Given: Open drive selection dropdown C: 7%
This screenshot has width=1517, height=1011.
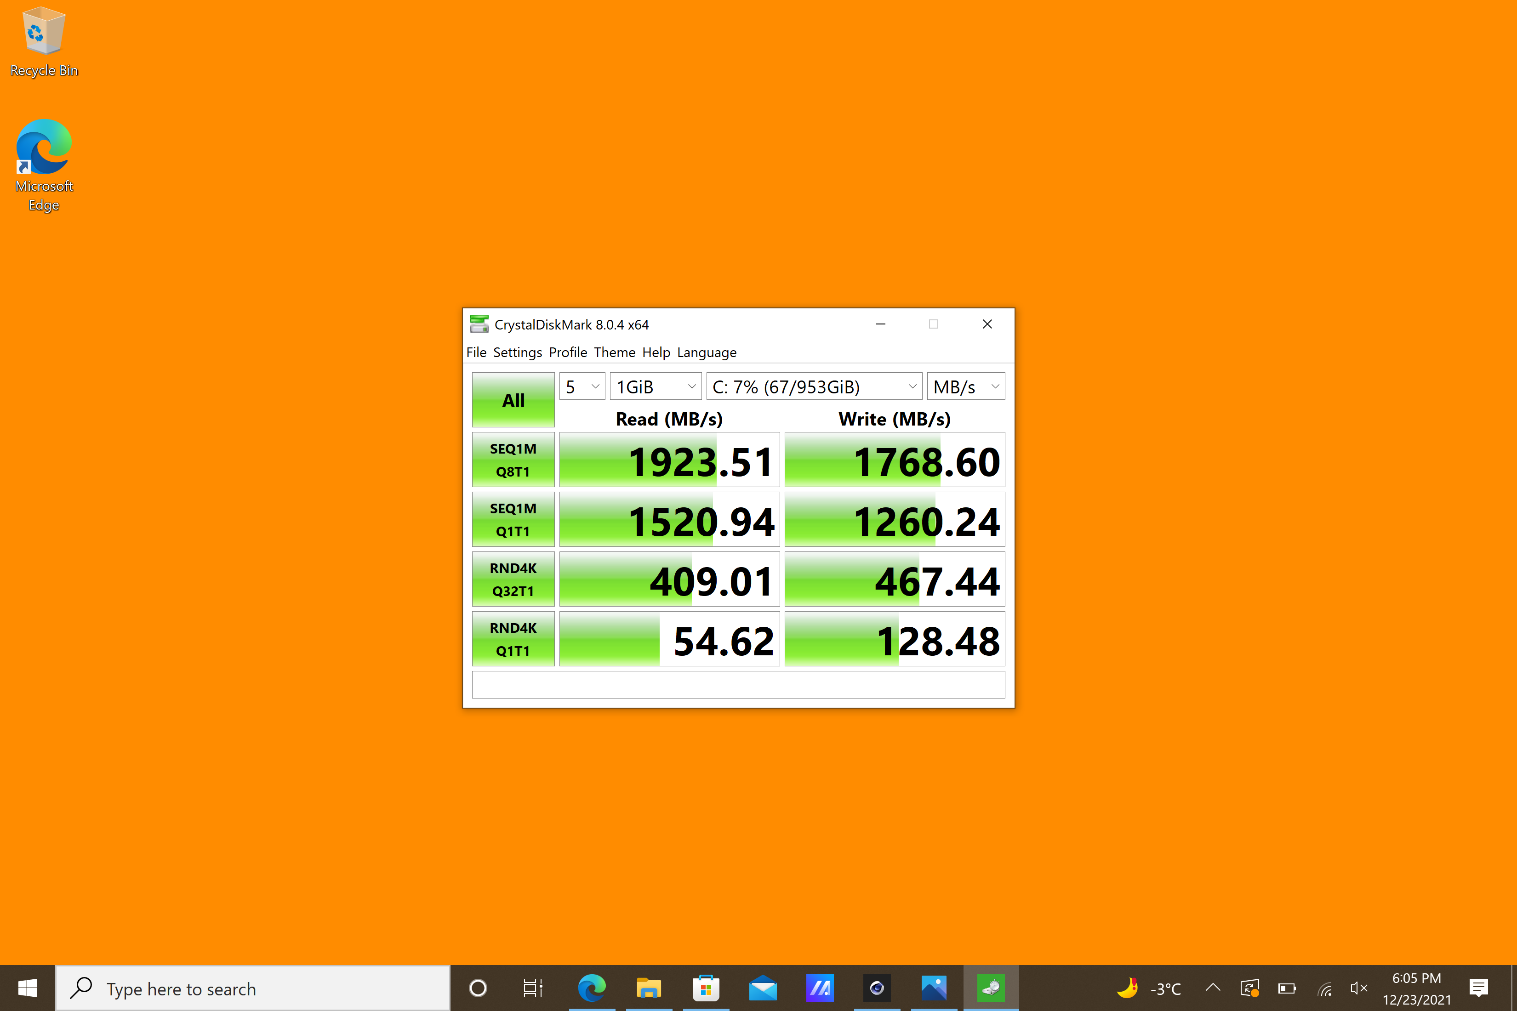Looking at the screenshot, I should (x=814, y=387).
